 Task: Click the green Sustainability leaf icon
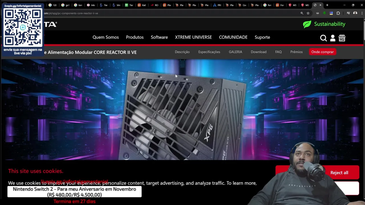tap(307, 24)
